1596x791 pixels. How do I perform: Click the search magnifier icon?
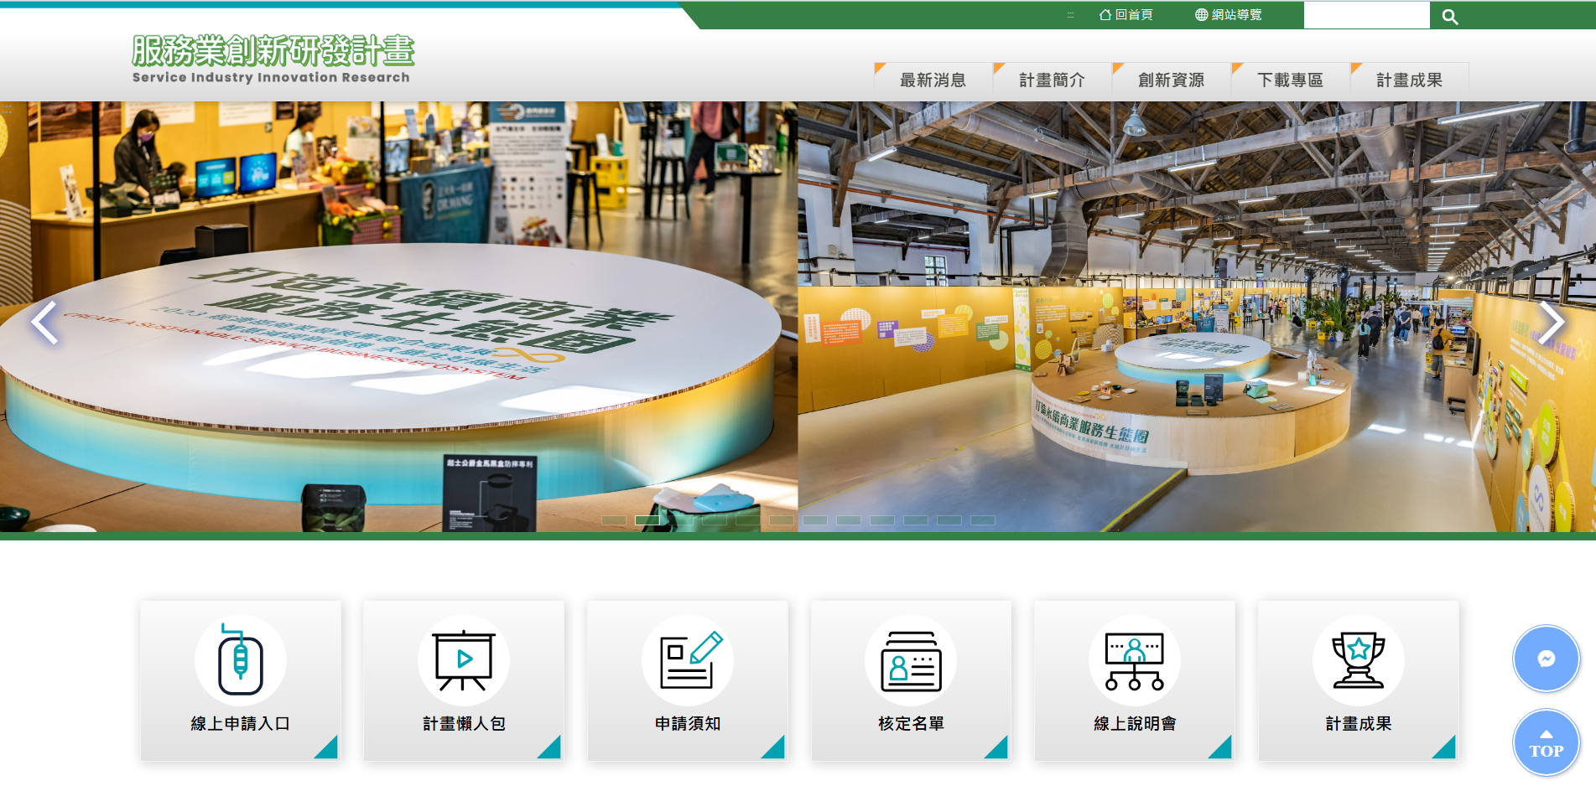(1449, 16)
